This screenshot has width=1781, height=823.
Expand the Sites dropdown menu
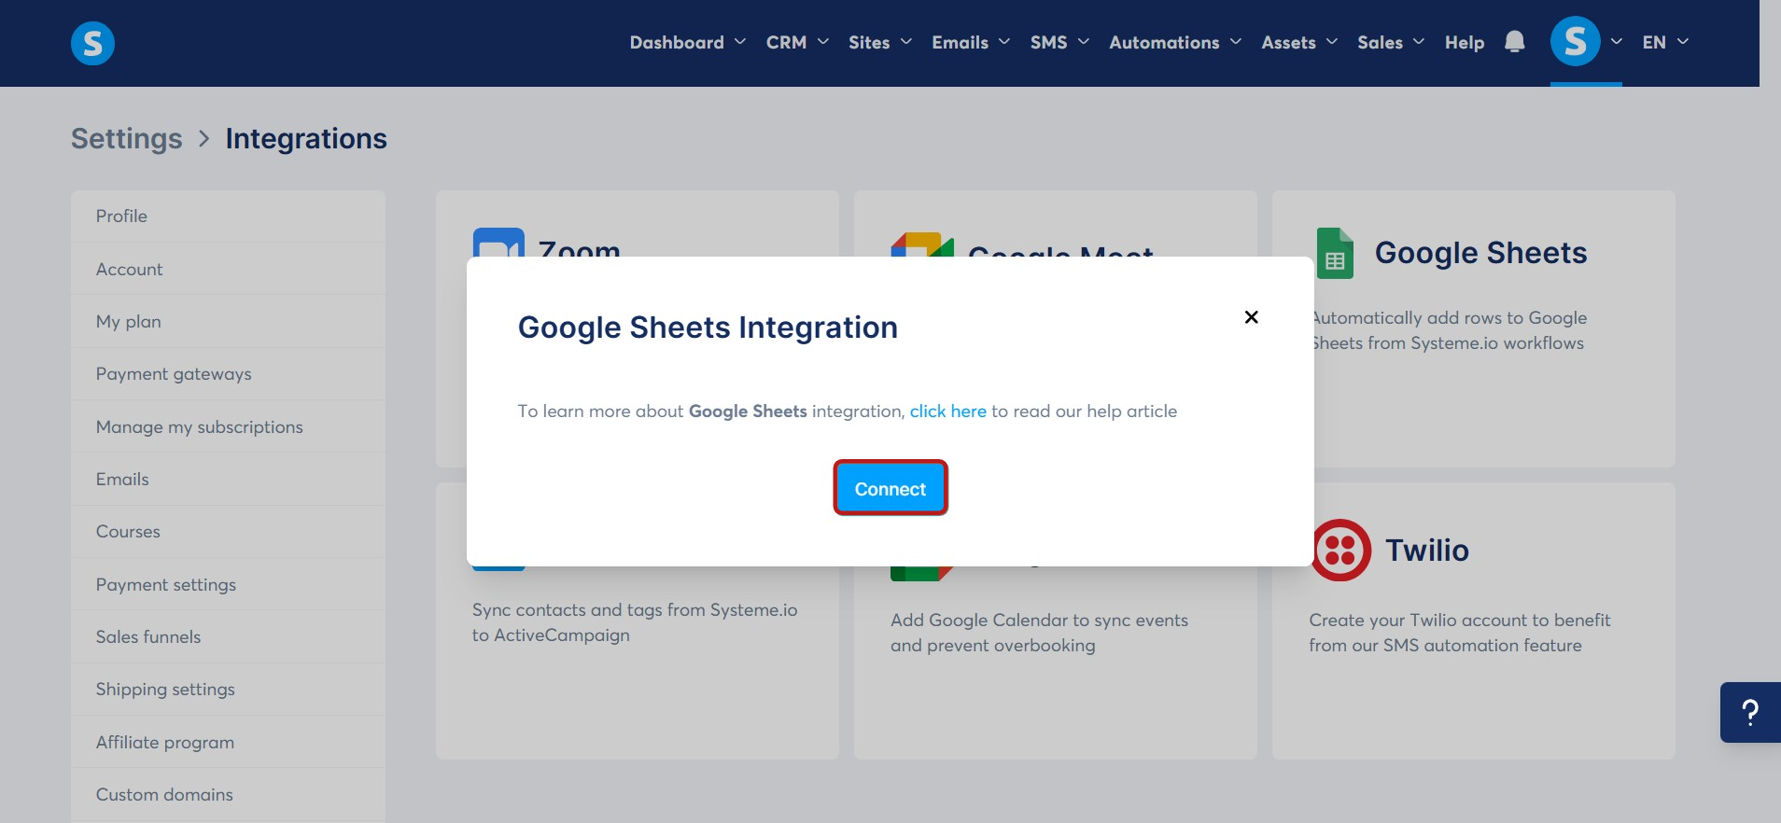pos(880,42)
